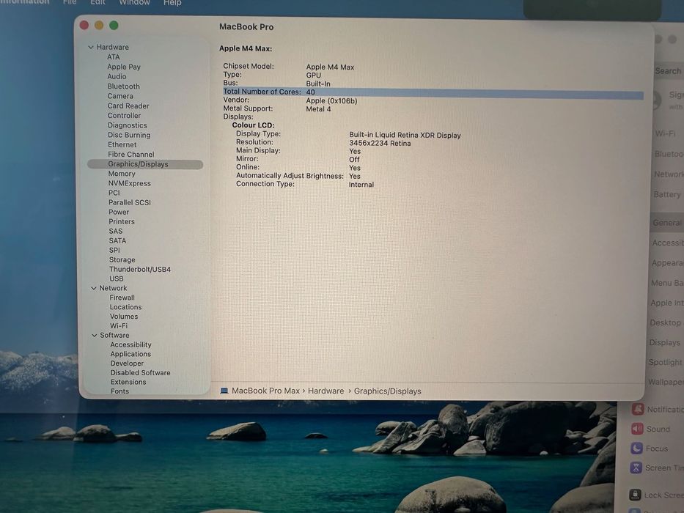Select Thunderbolt/USB4 in the sidebar
684x513 pixels.
140,270
